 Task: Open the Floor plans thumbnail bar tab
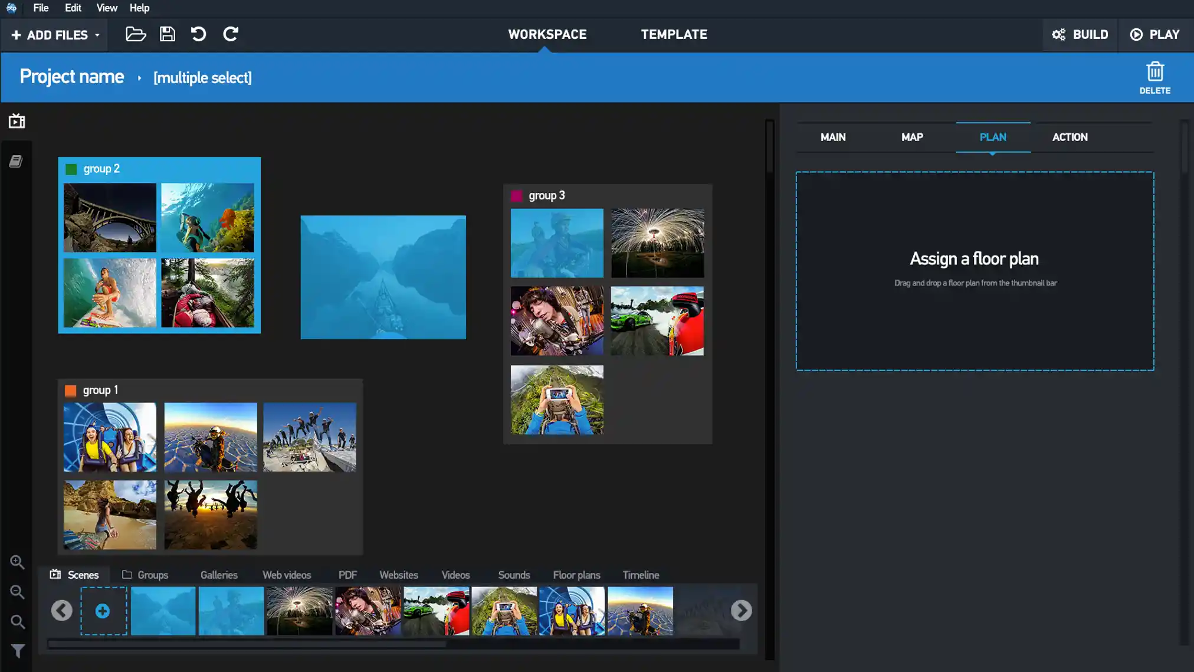pyautogui.click(x=576, y=575)
